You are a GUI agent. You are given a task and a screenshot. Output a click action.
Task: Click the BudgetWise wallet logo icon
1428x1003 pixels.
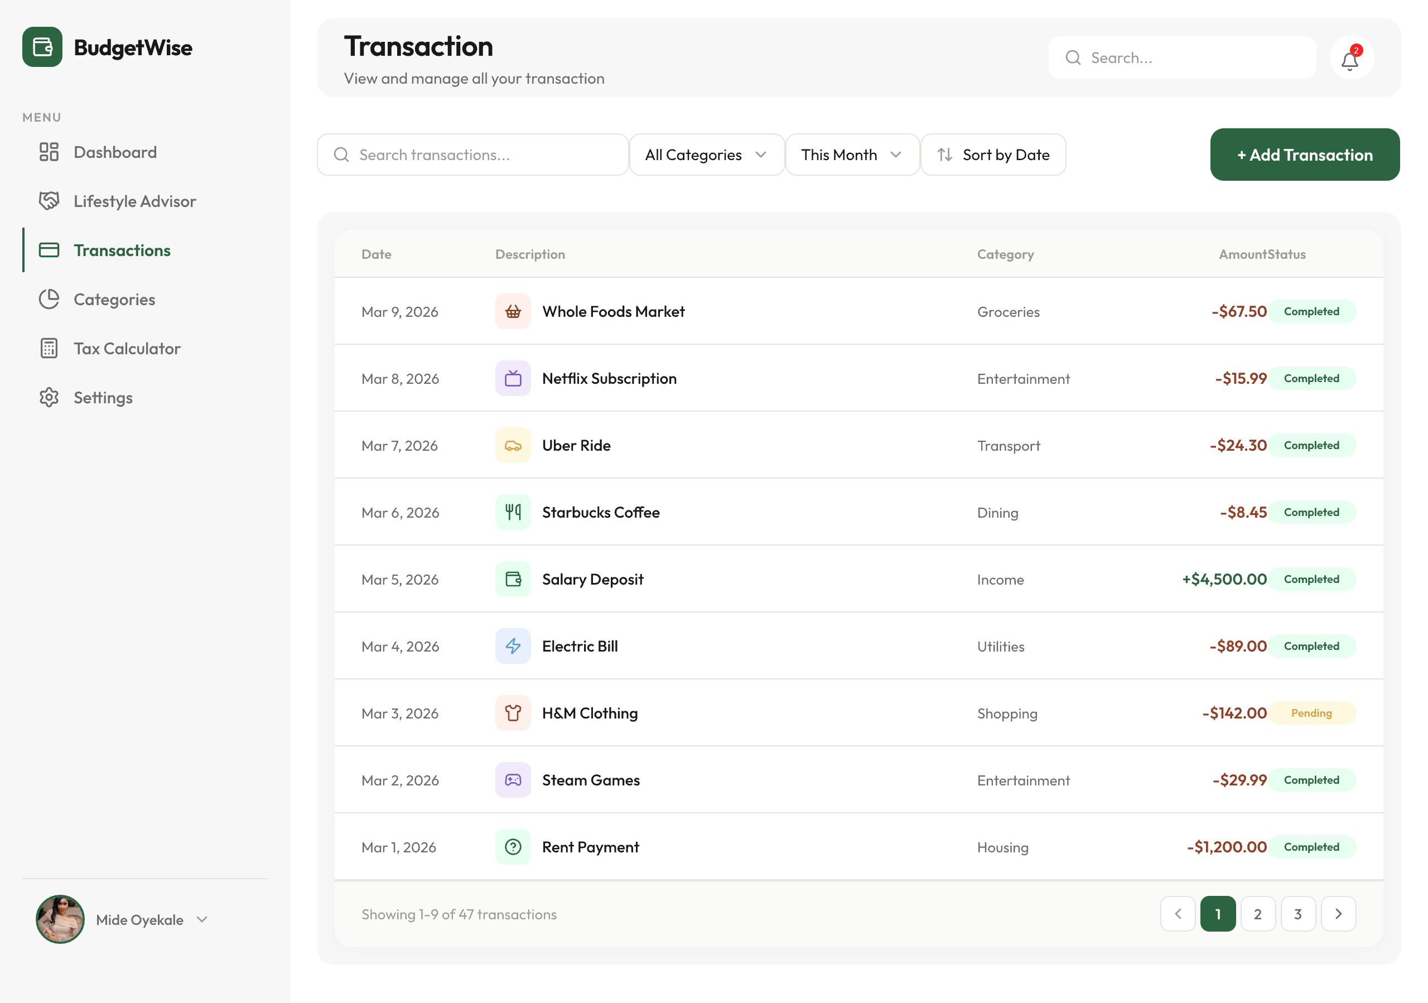point(42,47)
